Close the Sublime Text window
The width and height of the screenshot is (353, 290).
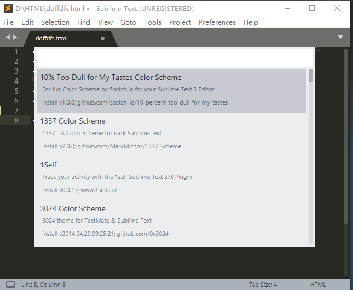tap(337, 9)
